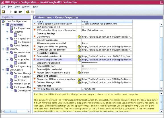Select Human Task and Annotation tree item
164x118 pixels.
coord(22,84)
